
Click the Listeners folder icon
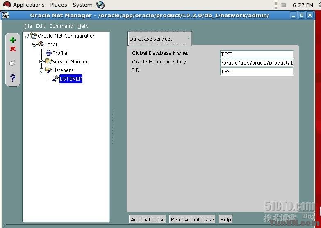[x=48, y=70]
